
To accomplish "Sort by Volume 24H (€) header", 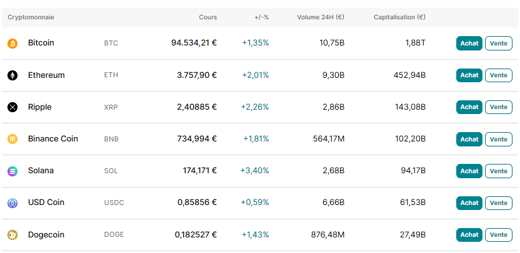I will coord(321,17).
